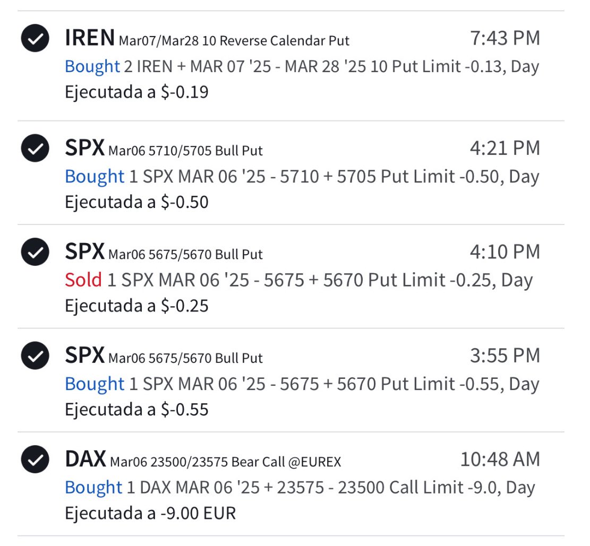Select 'Mar06 5710/5705 Bull Put' label
Viewport: 590px width, 546px height.
[x=185, y=150]
